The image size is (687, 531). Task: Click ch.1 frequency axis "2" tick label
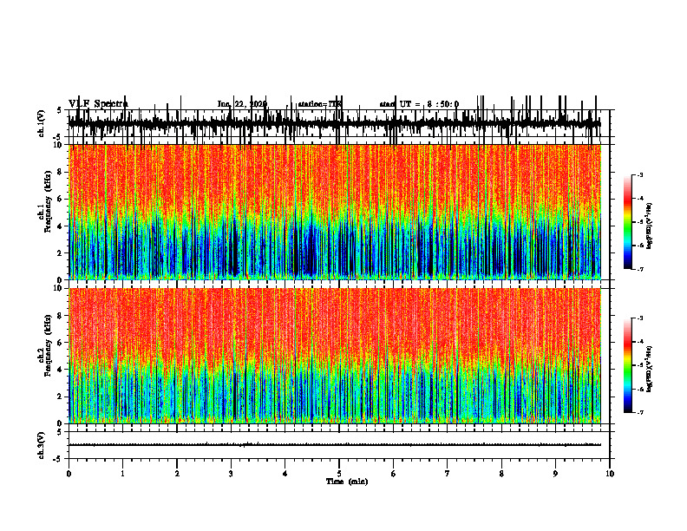point(61,253)
